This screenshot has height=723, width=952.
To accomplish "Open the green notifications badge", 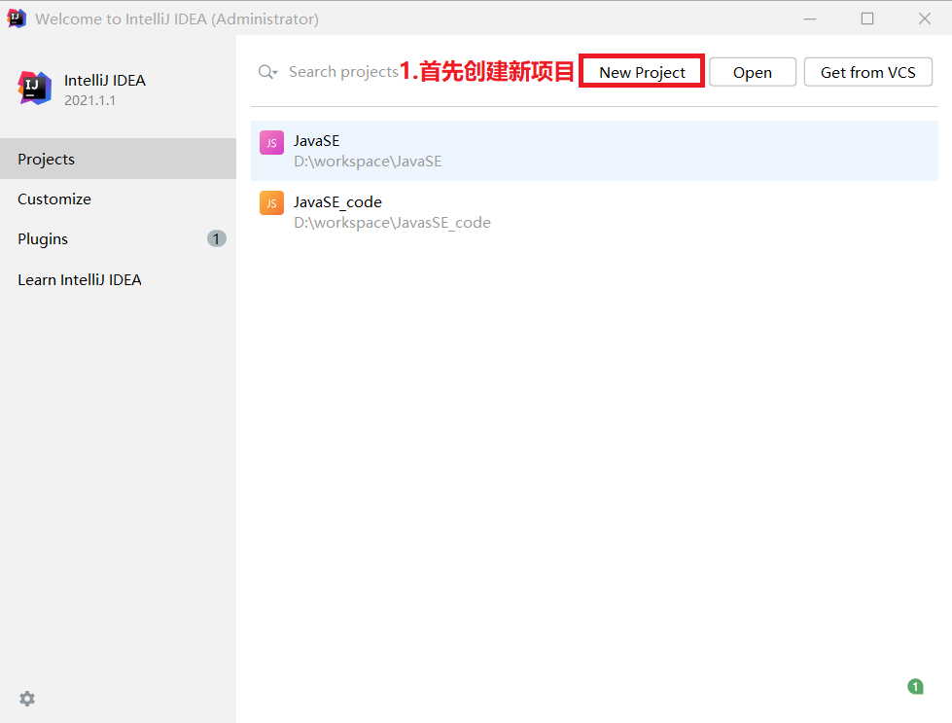I will pyautogui.click(x=915, y=687).
